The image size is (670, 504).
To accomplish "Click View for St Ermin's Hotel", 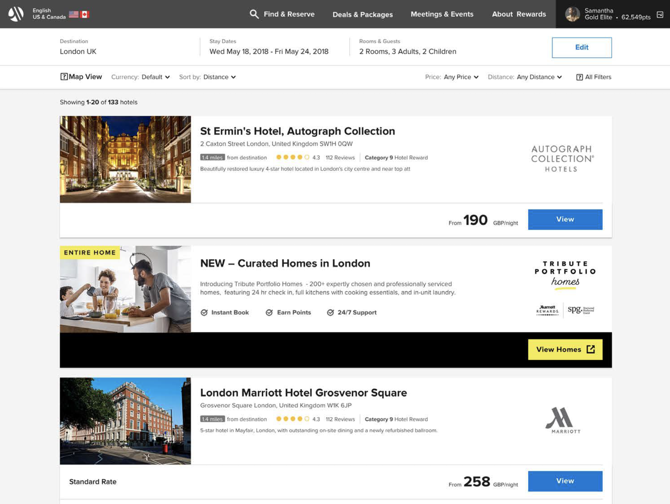I will pyautogui.click(x=565, y=219).
